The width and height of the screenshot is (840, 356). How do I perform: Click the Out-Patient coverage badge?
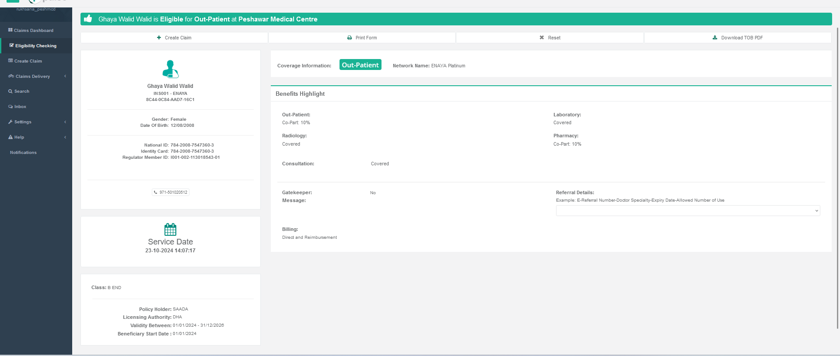360,65
